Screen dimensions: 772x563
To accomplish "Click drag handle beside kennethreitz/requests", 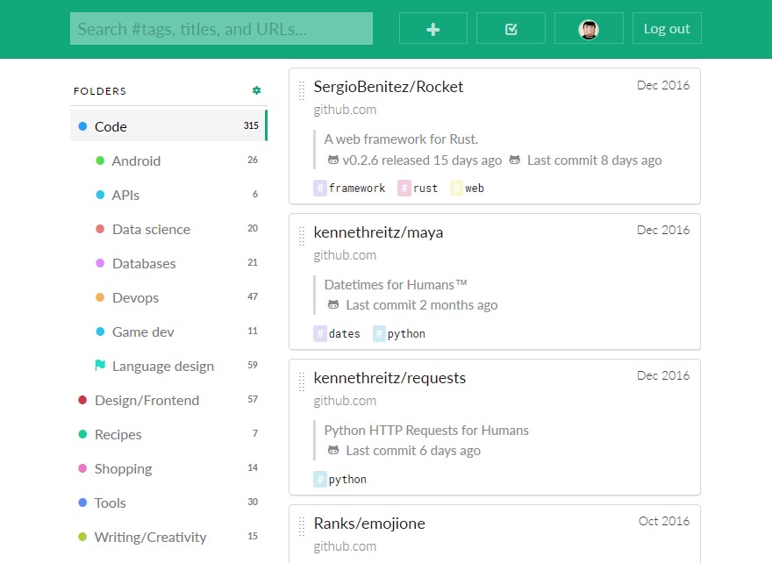I will coord(302,381).
